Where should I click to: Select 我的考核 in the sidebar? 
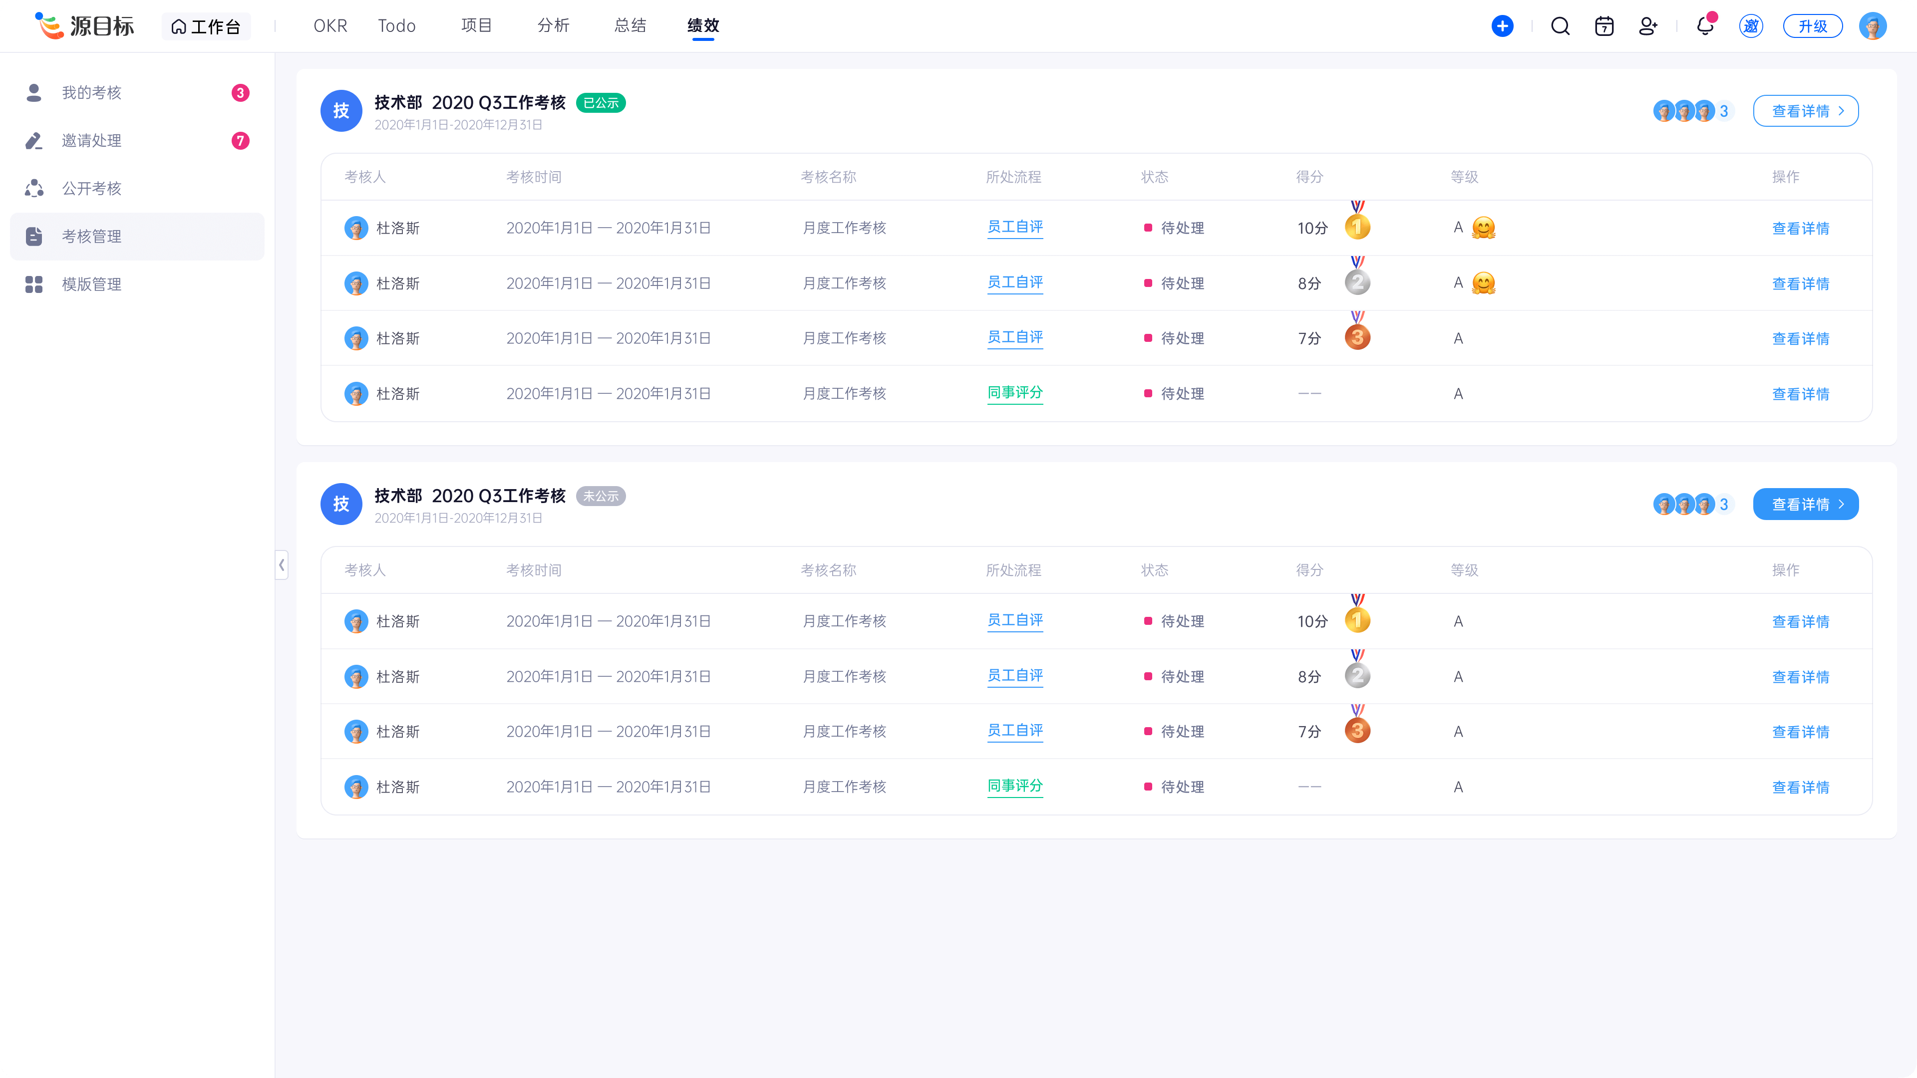[91, 92]
